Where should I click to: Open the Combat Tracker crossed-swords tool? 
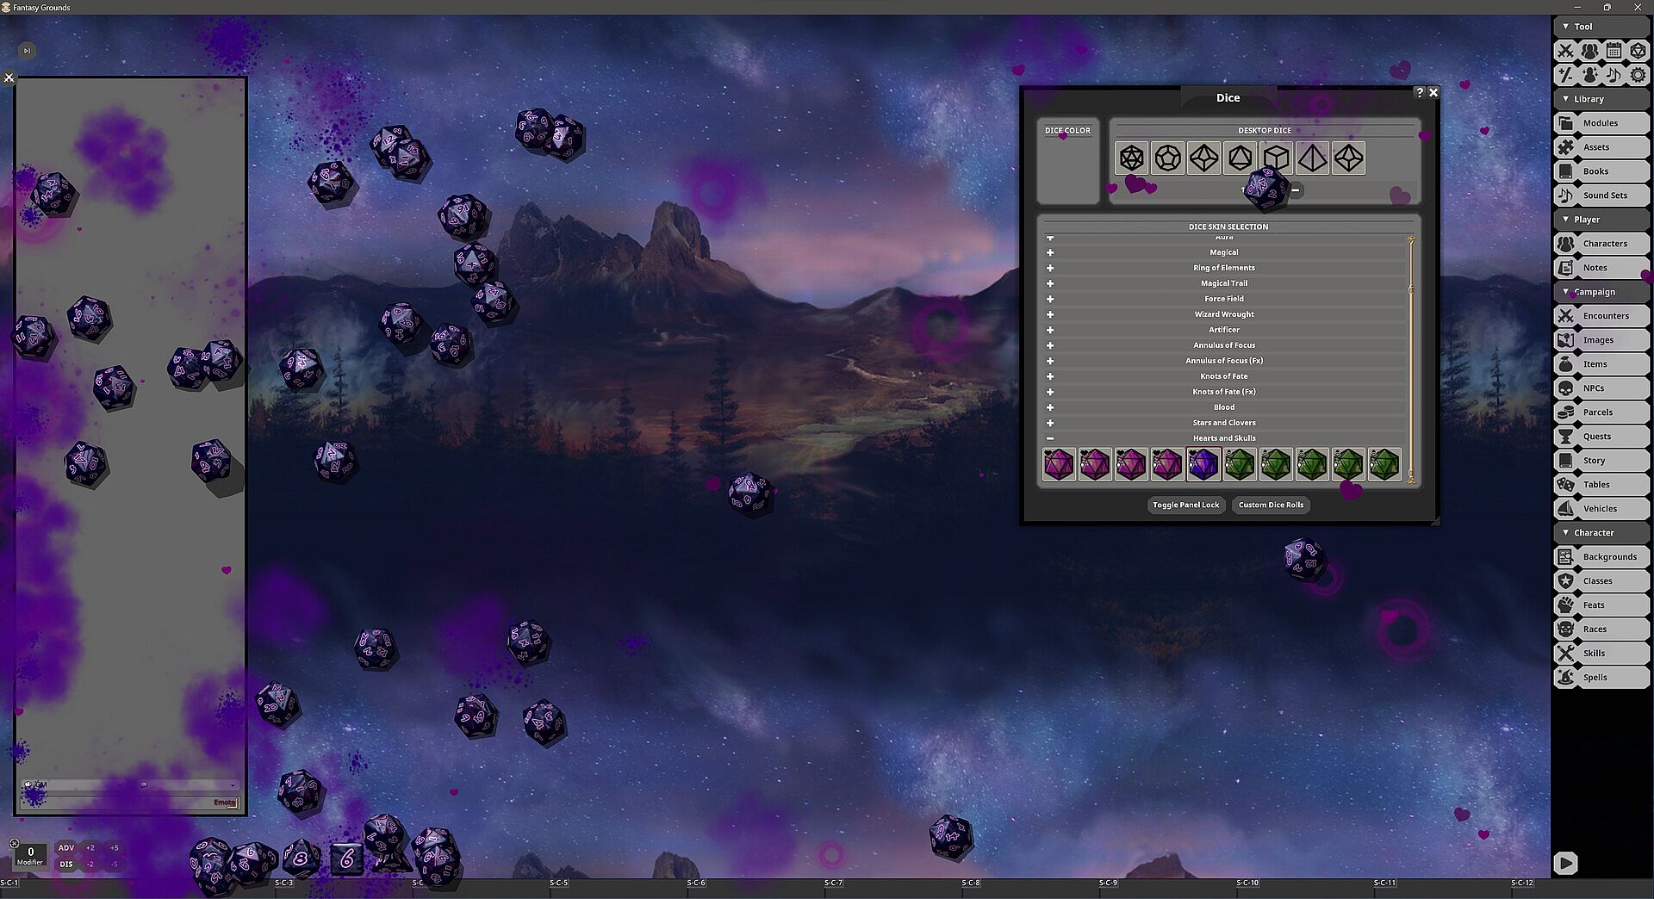[1565, 51]
